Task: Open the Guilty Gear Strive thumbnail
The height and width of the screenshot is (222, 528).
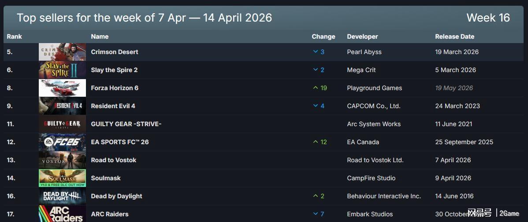Action: [x=62, y=124]
